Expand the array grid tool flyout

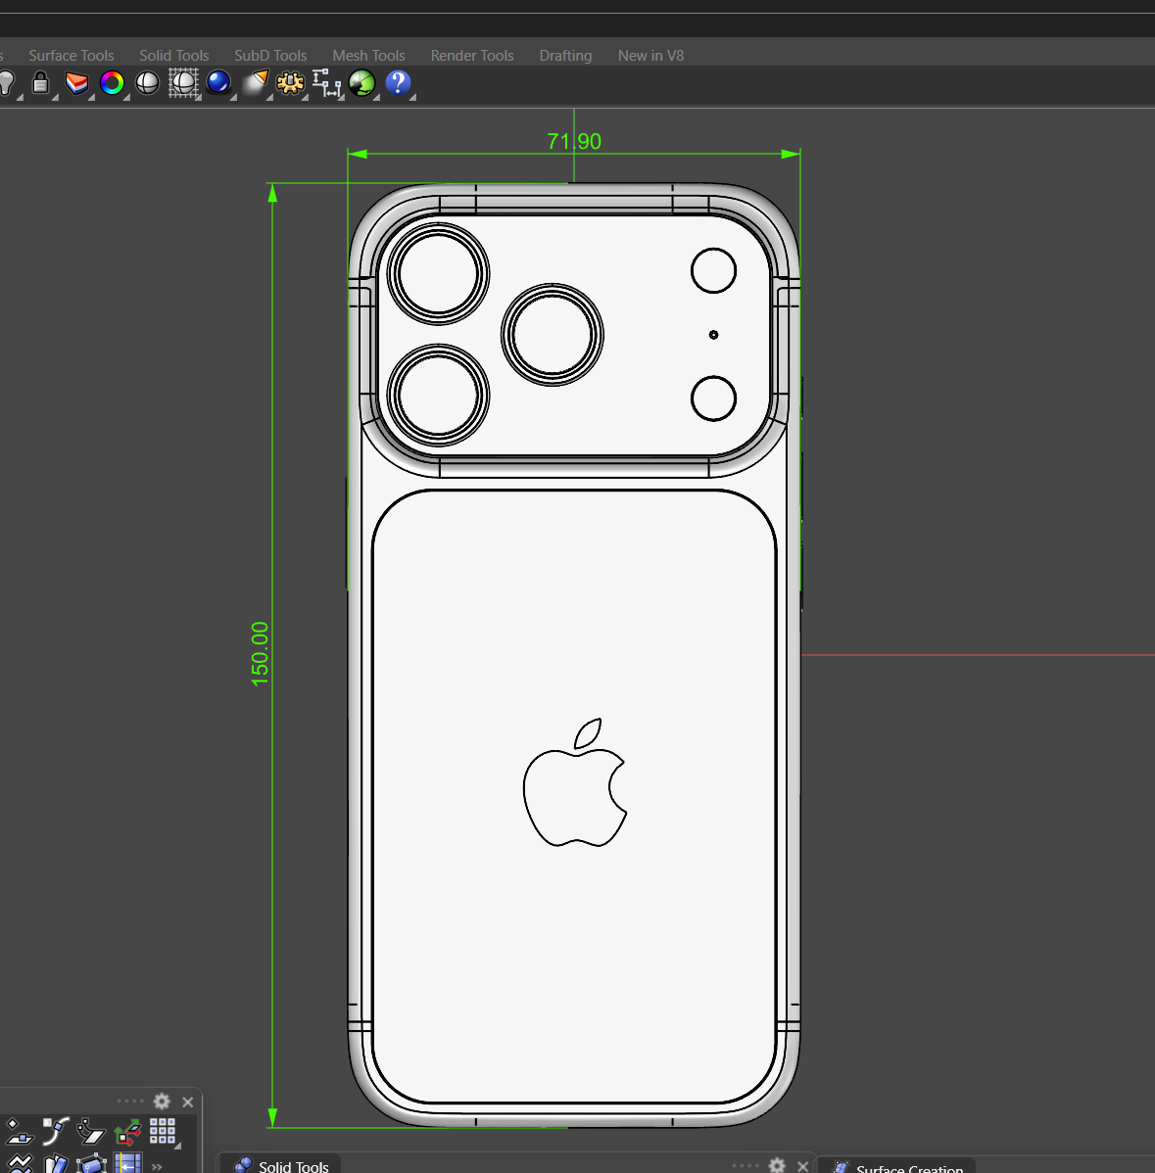[x=163, y=1132]
